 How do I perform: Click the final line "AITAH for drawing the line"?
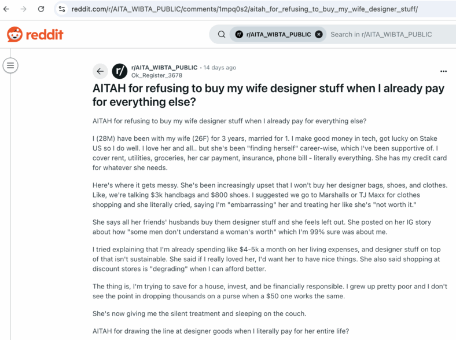220,331
